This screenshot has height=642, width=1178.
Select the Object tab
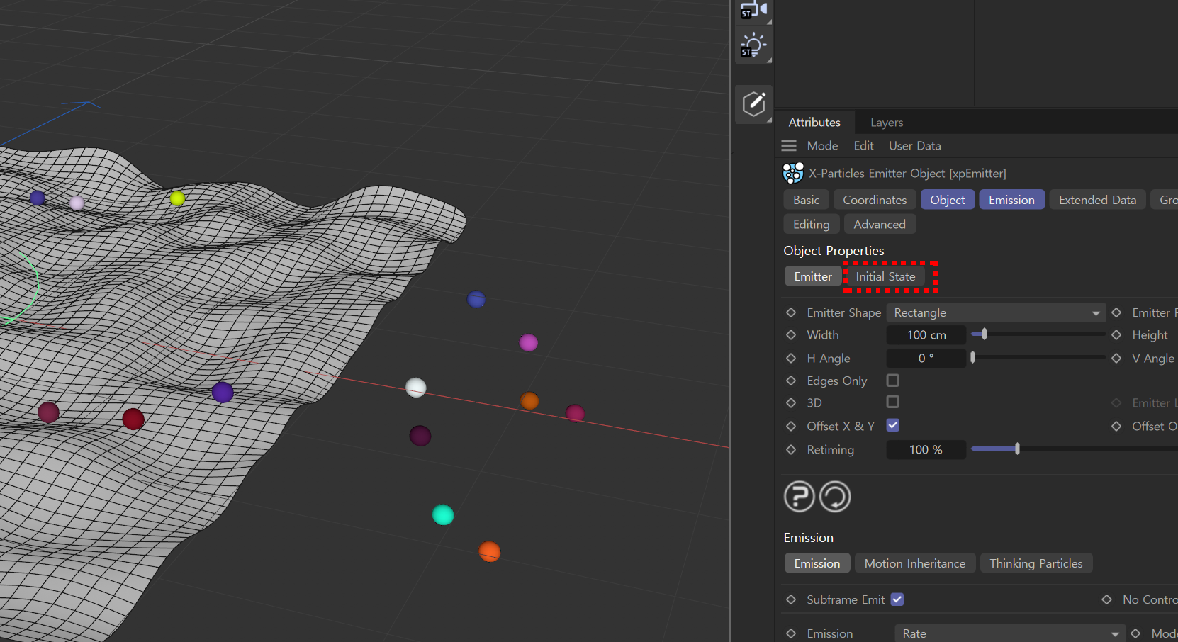coord(948,200)
